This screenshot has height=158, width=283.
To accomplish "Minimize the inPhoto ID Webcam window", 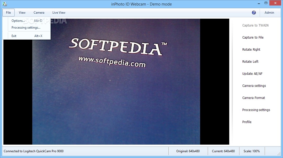I will point(259,3).
